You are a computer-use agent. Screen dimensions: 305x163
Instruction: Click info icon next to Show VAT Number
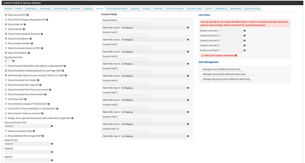coord(29,53)
